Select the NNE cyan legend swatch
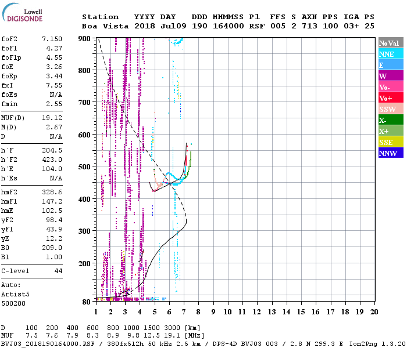 pyautogui.click(x=391, y=54)
